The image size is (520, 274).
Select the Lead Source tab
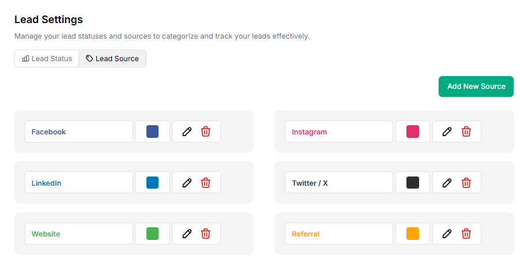coord(112,58)
